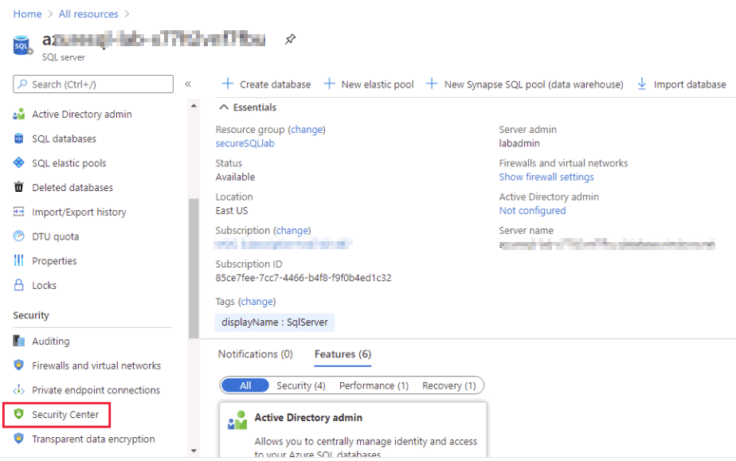Click the sidebar search field
The height and width of the screenshot is (461, 736).
coord(93,84)
